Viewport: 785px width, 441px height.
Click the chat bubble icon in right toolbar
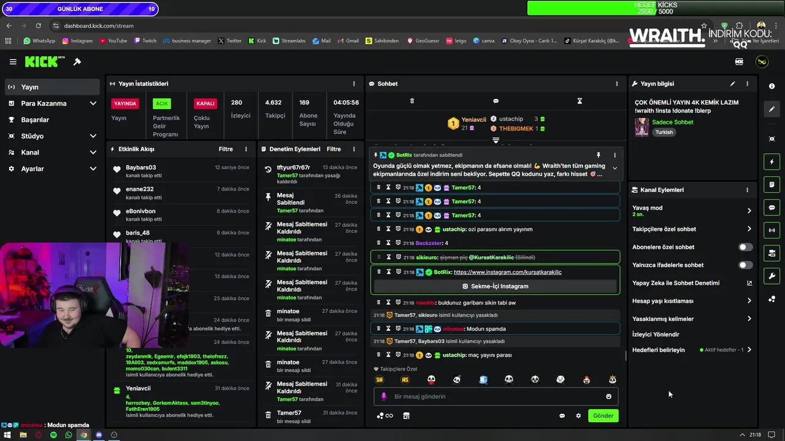point(772,208)
